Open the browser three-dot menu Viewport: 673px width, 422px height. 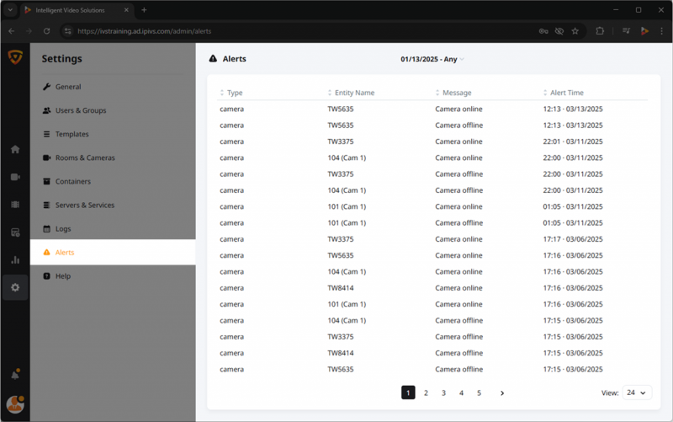click(661, 31)
